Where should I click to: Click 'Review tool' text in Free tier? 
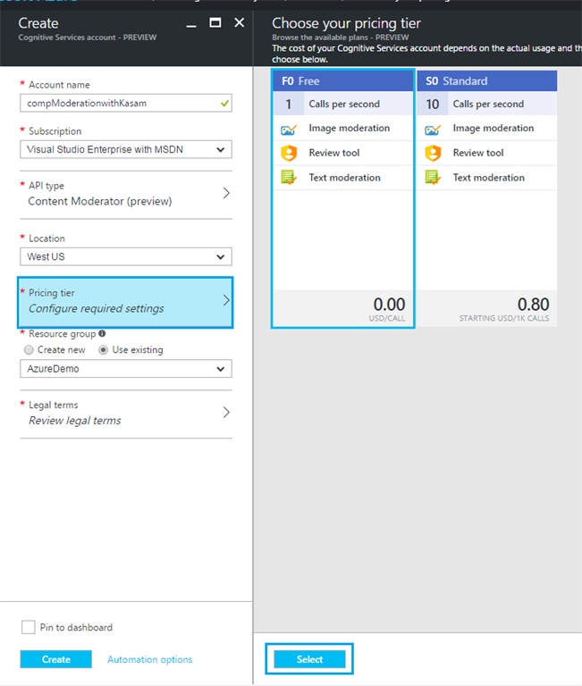(x=334, y=153)
